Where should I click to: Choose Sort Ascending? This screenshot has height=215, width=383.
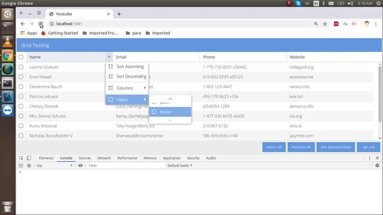(x=127, y=66)
